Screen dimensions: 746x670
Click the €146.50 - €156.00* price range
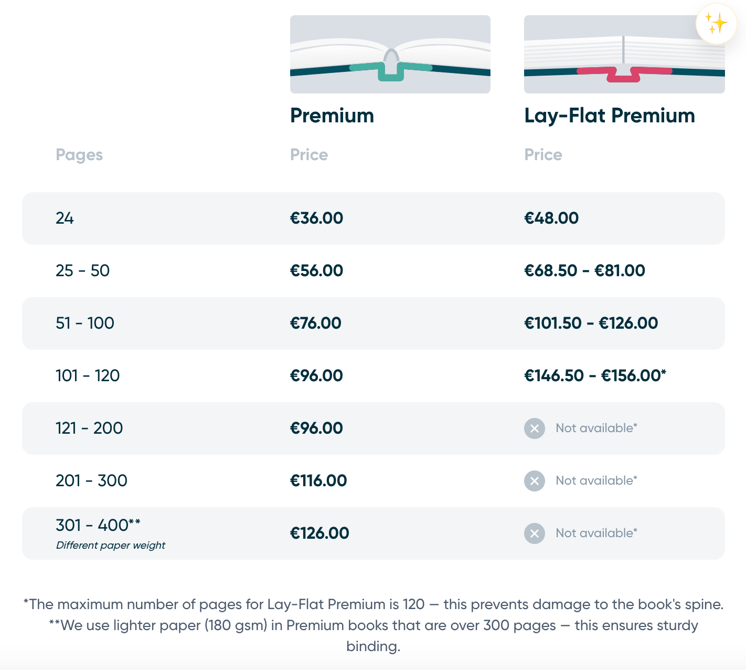595,375
